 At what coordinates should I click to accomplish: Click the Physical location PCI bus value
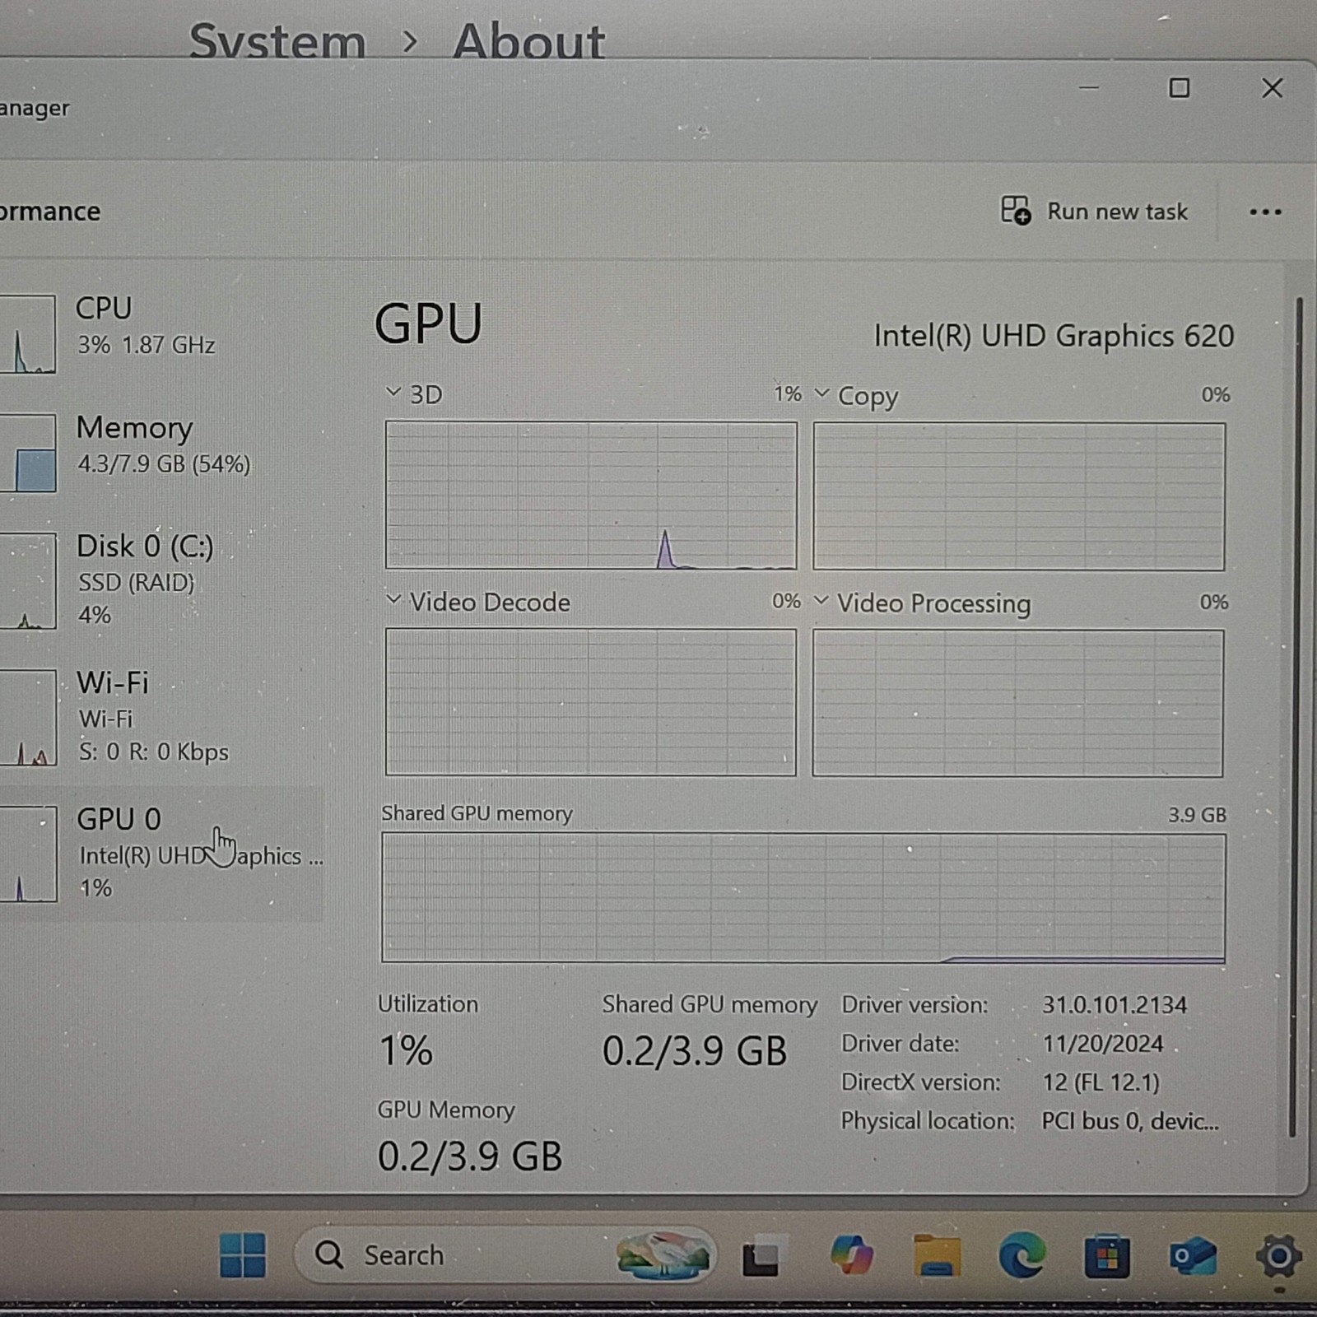(x=1130, y=1121)
